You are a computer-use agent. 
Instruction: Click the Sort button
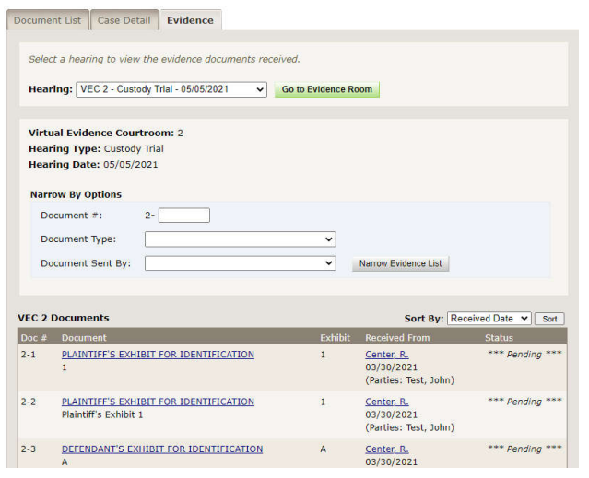[549, 319]
